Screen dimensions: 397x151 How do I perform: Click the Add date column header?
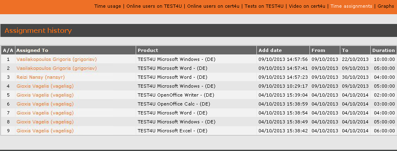283,50
